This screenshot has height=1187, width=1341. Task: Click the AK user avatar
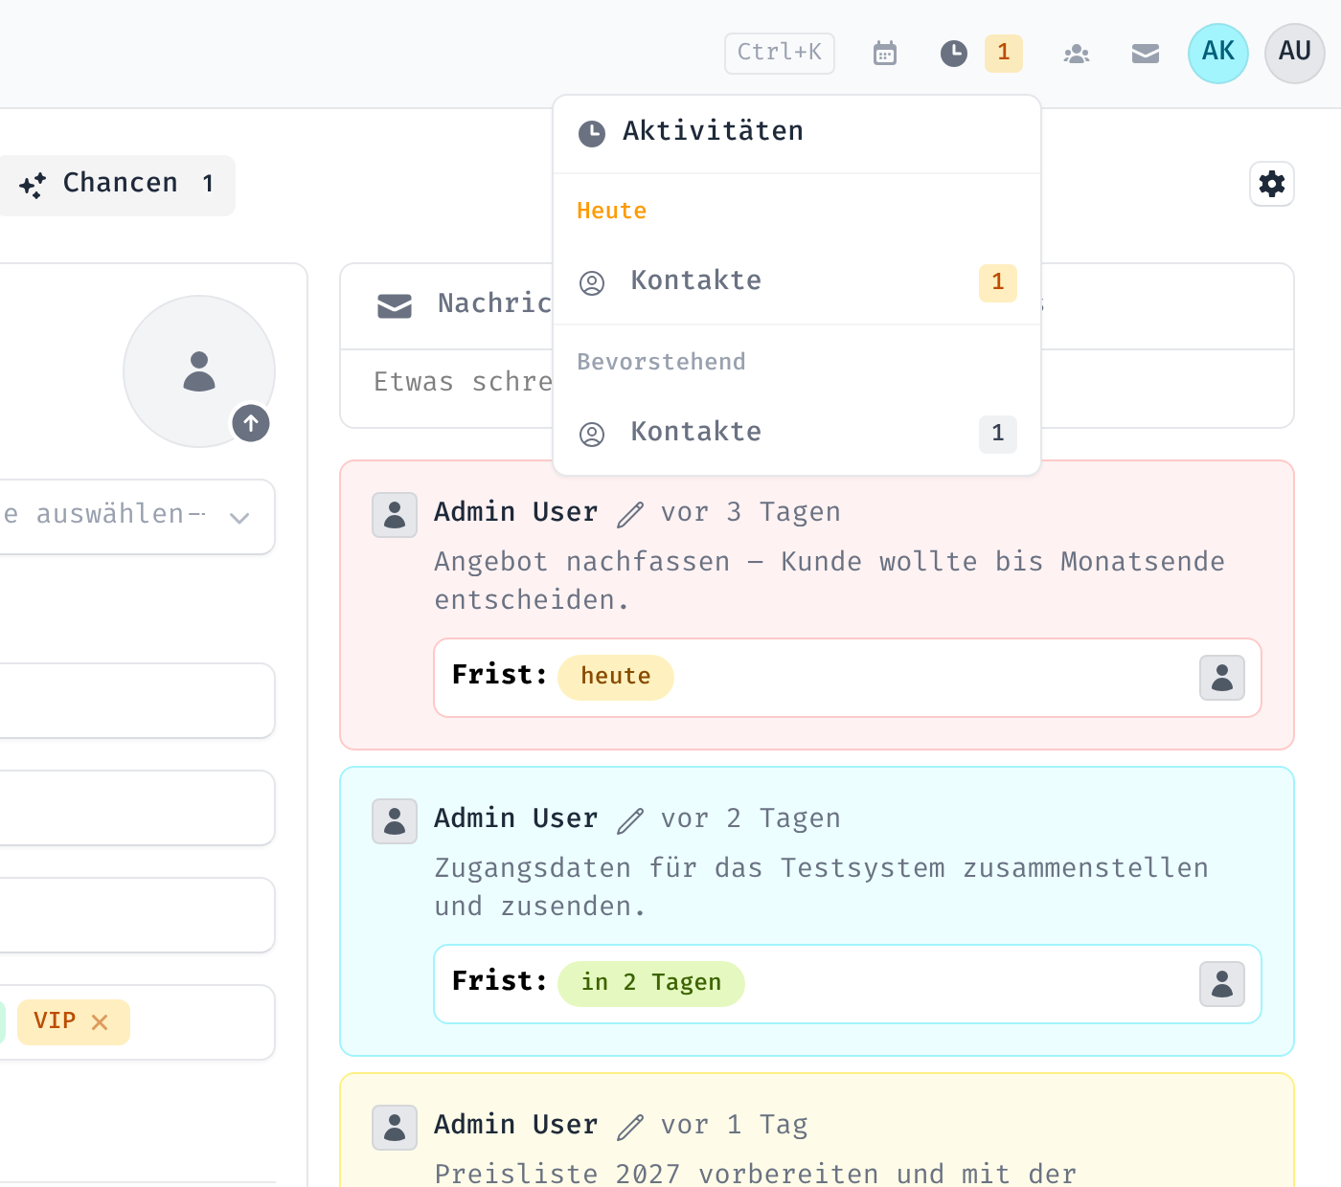pos(1218,54)
